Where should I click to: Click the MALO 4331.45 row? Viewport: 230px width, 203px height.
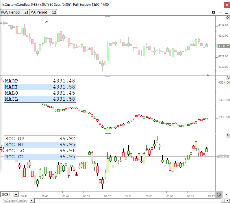click(40, 93)
